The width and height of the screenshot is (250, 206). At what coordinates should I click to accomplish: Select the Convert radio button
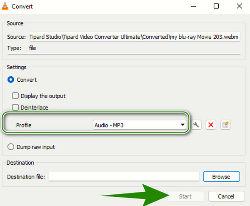[x=11, y=80]
